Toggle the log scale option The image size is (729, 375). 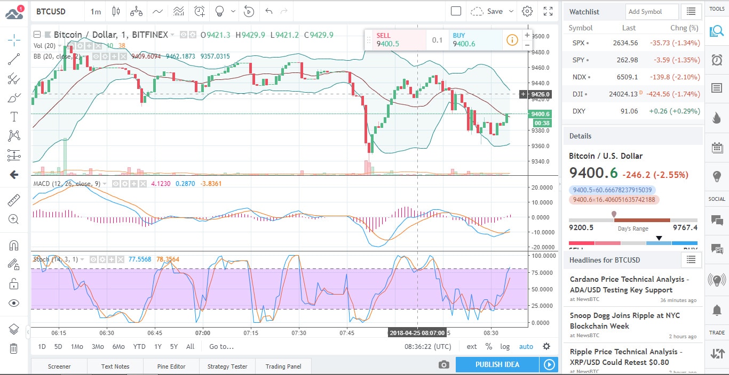[x=505, y=346]
